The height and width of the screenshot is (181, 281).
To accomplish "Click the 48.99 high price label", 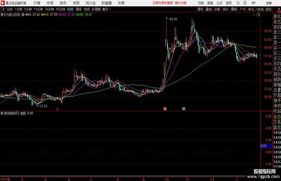I will click(x=173, y=19).
